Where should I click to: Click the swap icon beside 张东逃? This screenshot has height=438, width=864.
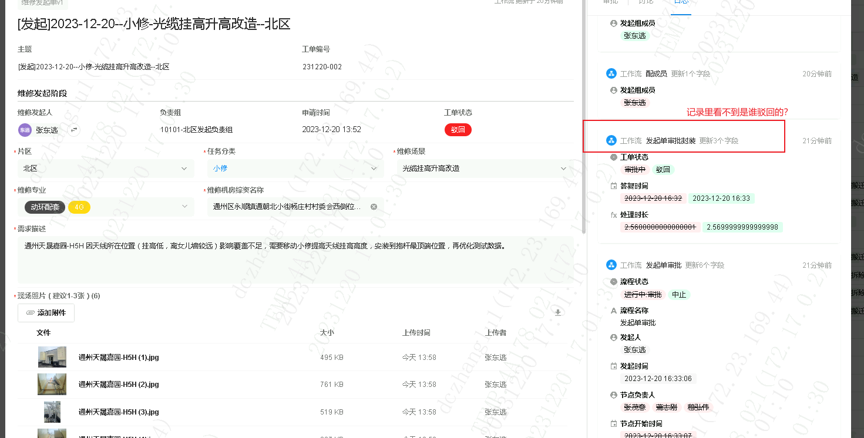(75, 130)
